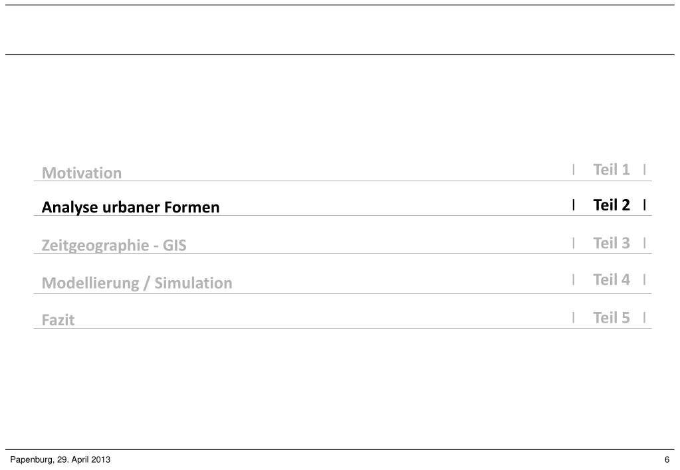The image size is (680, 470).
Task: Click the black bar right of Teil 2
Action: pyautogui.click(x=645, y=205)
